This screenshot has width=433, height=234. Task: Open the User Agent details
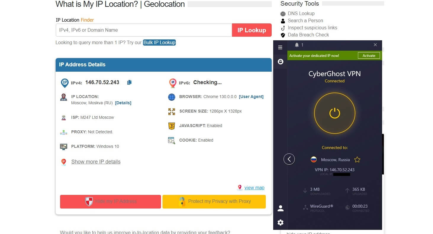tap(251, 97)
